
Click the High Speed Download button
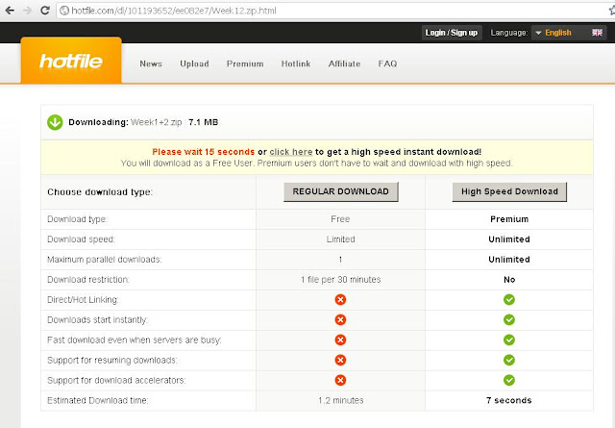coord(509,191)
